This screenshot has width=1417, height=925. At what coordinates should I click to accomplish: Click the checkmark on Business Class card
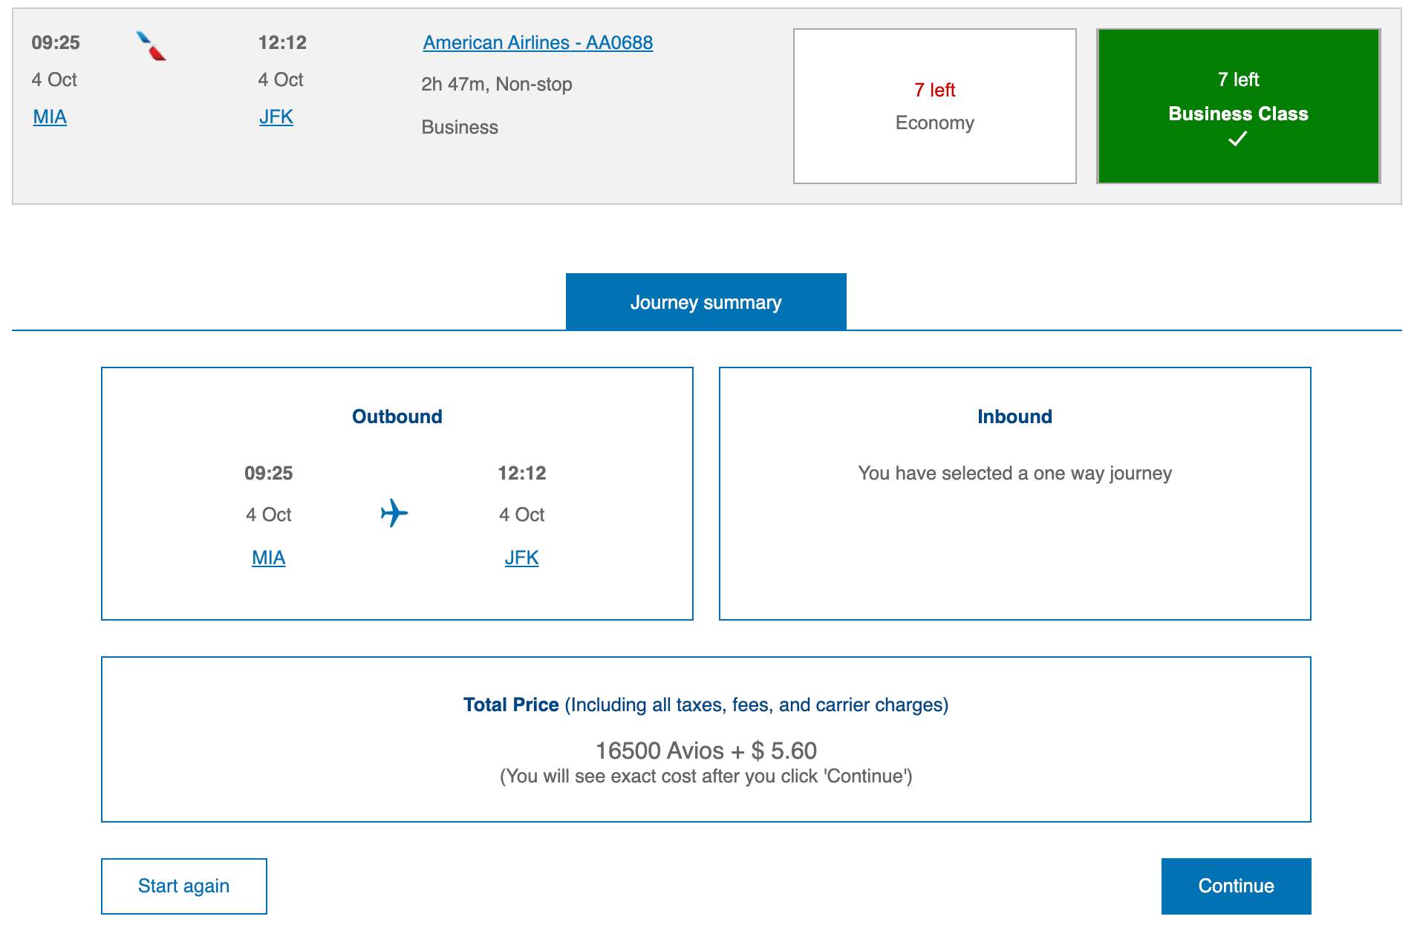click(x=1237, y=138)
